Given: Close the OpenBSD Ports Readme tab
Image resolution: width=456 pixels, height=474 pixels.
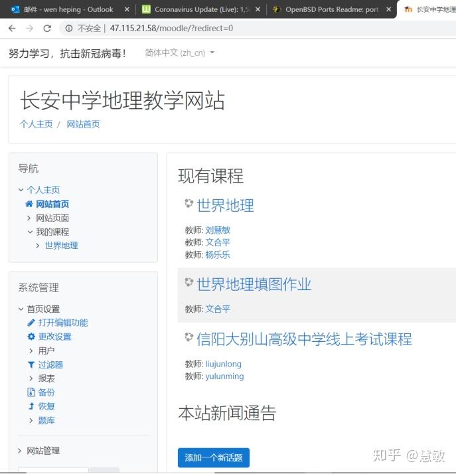Looking at the screenshot, I should click(388, 9).
